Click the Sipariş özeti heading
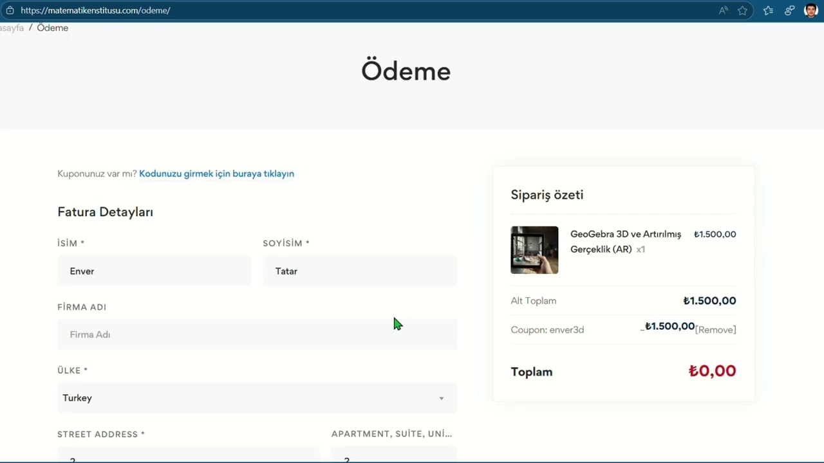824x463 pixels. [x=547, y=195]
